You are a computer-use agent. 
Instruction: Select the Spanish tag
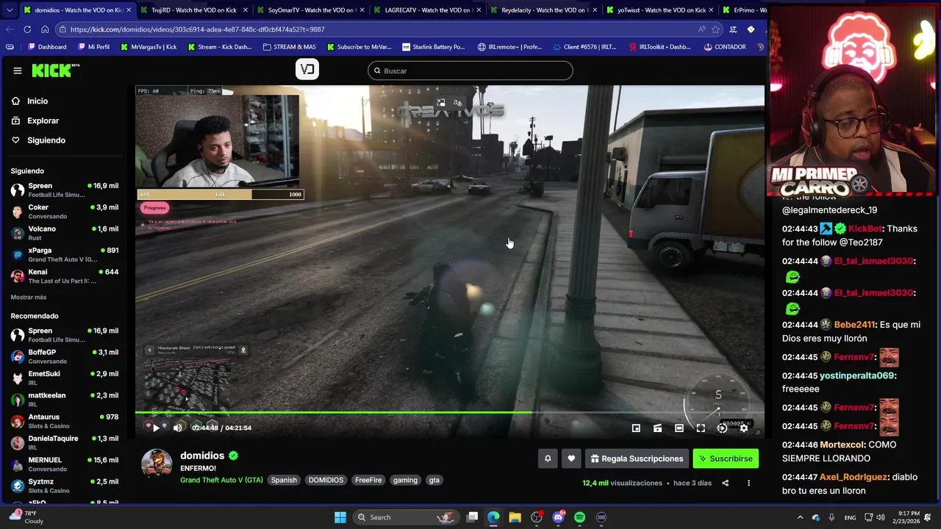click(284, 480)
